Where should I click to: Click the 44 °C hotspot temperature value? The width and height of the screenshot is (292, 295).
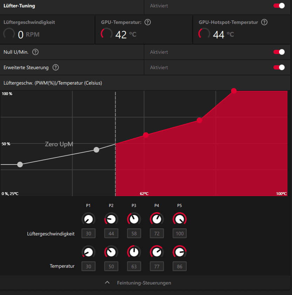click(223, 35)
